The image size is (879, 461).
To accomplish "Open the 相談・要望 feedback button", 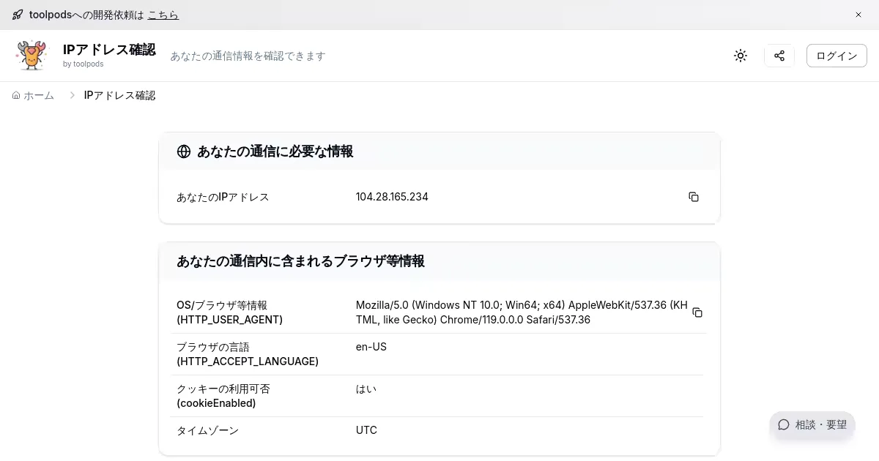I will (x=812, y=424).
